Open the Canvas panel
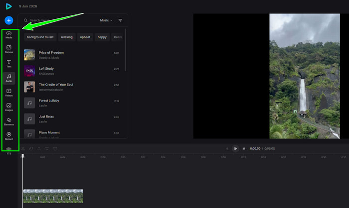Image resolution: width=349 pixels, height=208 pixels. click(x=9, y=49)
